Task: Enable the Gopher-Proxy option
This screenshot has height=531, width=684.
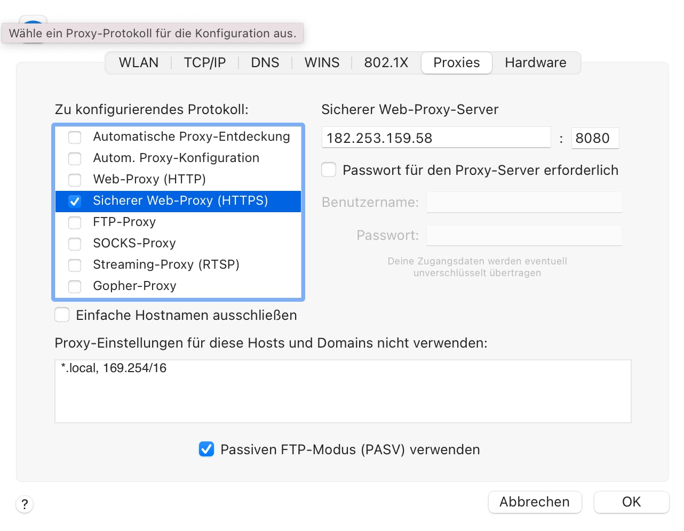Action: pos(75,286)
